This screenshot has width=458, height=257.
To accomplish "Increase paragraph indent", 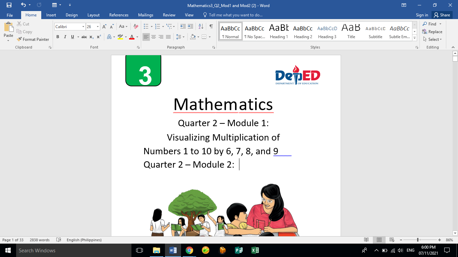I will pos(190,26).
